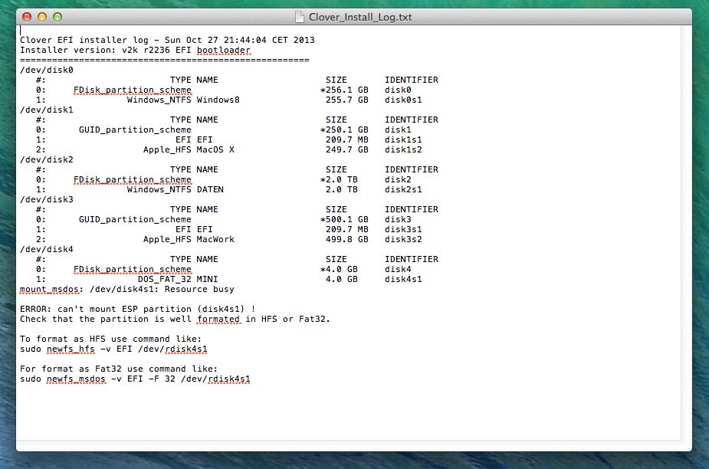Click the "/dev/disk4" heading line
The image size is (709, 469).
click(47, 249)
